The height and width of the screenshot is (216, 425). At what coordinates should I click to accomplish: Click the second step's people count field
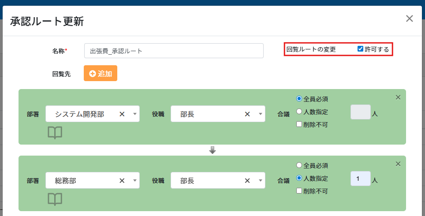point(360,179)
